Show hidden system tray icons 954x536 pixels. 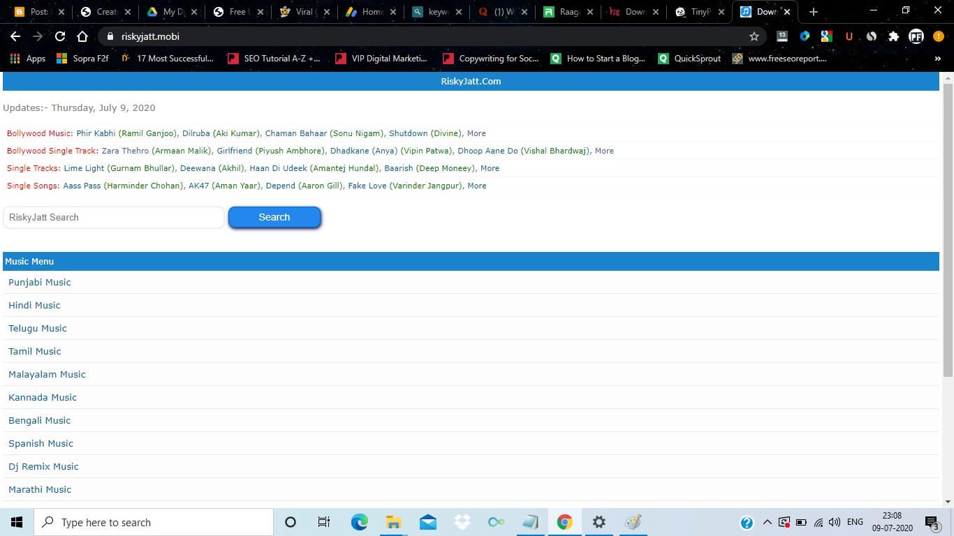767,522
